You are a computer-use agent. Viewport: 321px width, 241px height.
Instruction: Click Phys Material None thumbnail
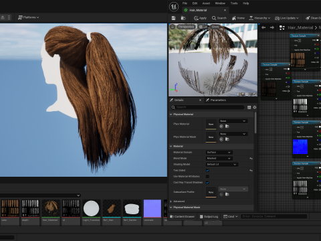(211, 125)
